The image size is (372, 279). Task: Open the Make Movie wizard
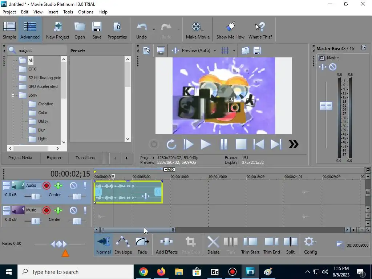pos(198,30)
